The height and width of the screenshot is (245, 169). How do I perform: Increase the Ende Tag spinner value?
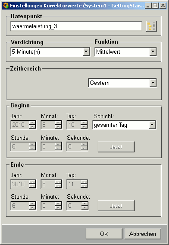tap(84, 182)
